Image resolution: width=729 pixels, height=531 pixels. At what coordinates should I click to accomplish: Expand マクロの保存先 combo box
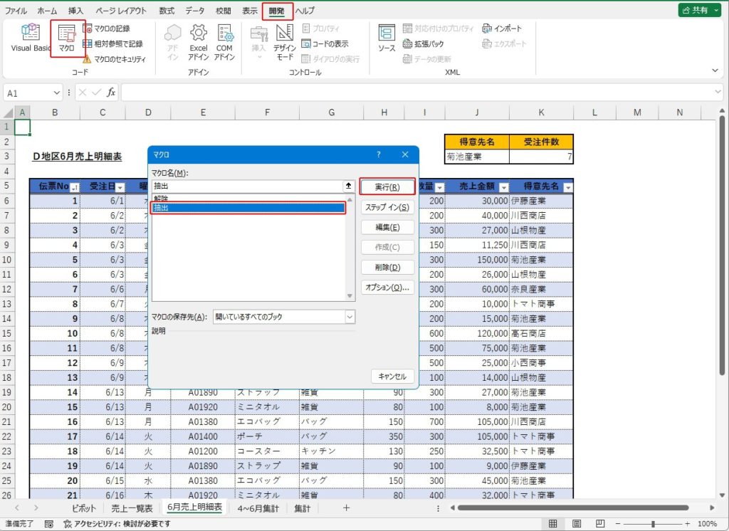tap(350, 317)
